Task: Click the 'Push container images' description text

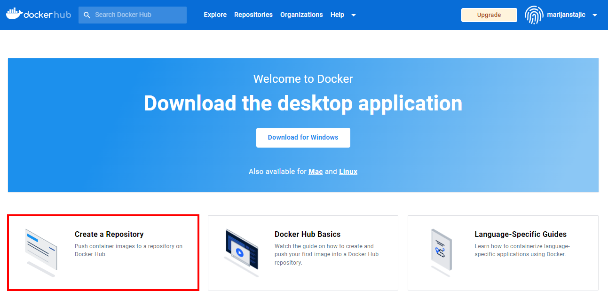Action: point(128,250)
